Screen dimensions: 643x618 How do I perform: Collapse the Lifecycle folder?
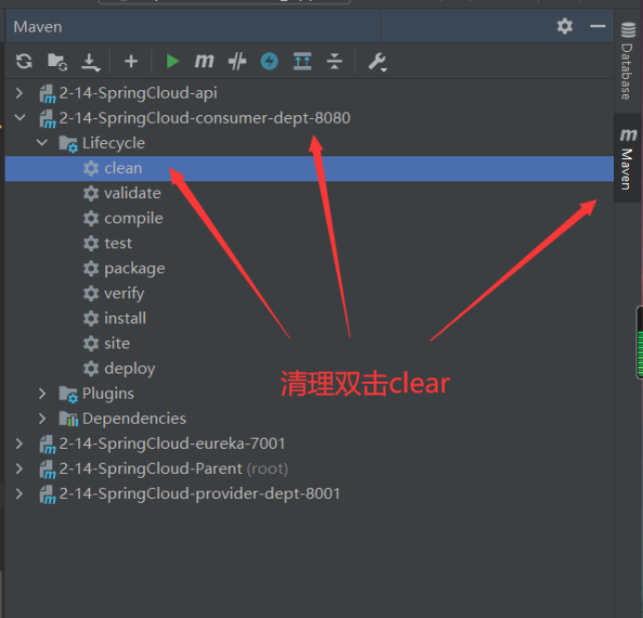(42, 143)
